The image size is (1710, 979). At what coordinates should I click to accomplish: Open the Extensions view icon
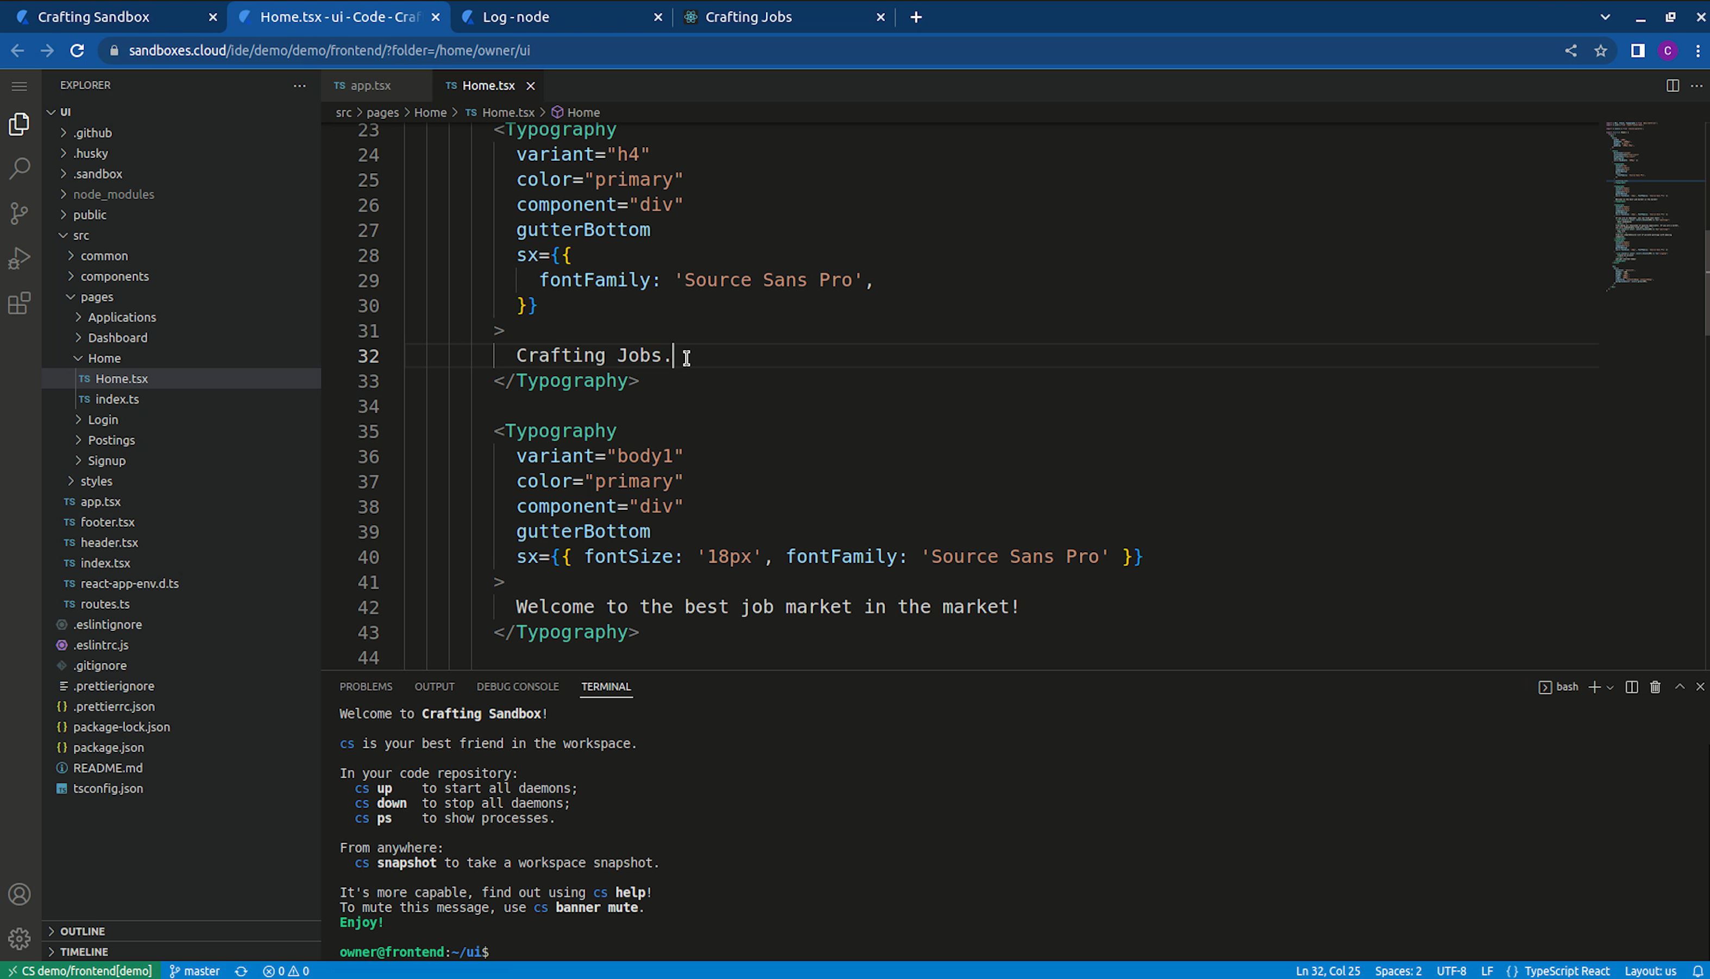tap(20, 303)
